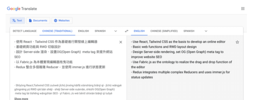The image size is (253, 100).
Task: Switch to Websites translation mode
Action: 62,21
